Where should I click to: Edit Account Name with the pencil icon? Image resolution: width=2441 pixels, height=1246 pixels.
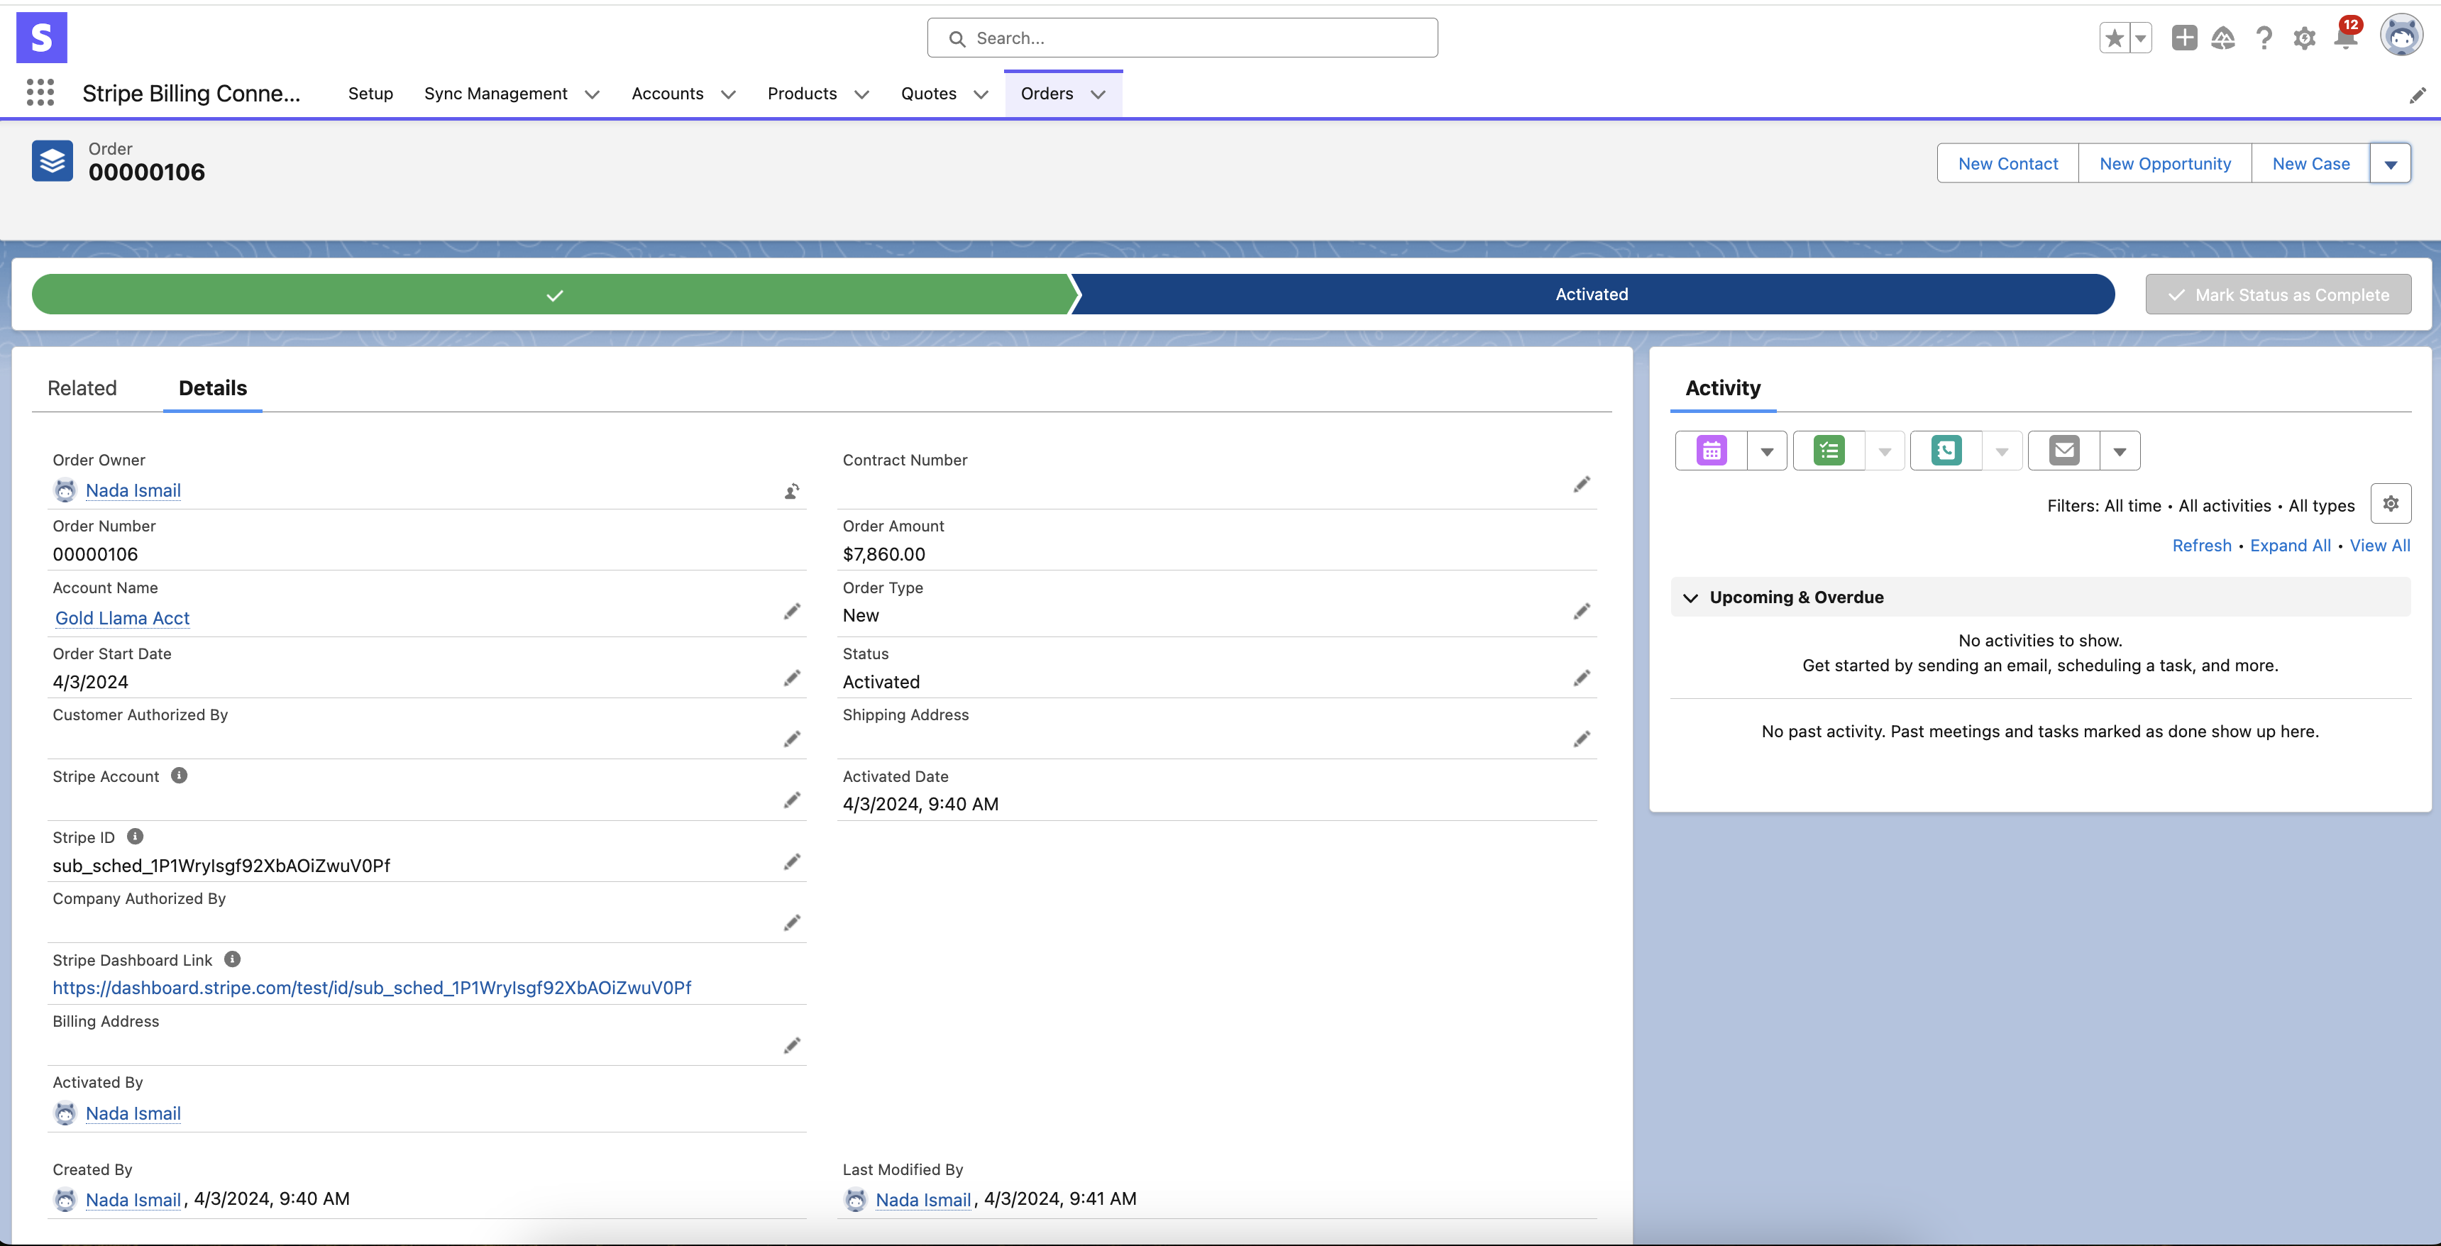pos(792,611)
